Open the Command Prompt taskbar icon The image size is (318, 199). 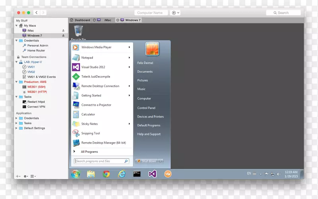click(137, 174)
